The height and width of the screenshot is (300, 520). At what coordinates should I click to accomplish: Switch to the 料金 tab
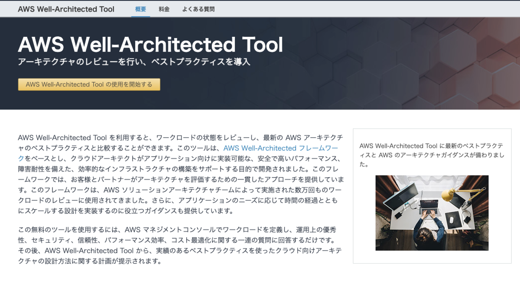tap(164, 9)
